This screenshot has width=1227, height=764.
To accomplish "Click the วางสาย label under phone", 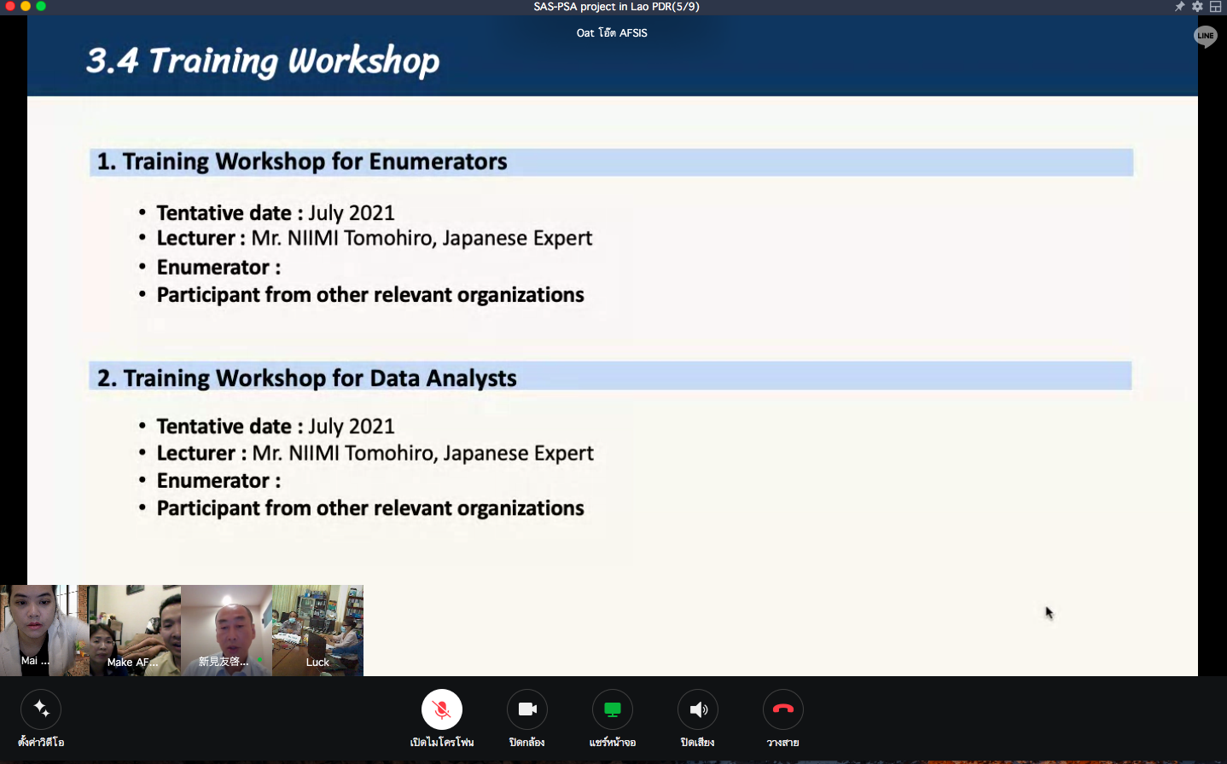I will [x=783, y=743].
